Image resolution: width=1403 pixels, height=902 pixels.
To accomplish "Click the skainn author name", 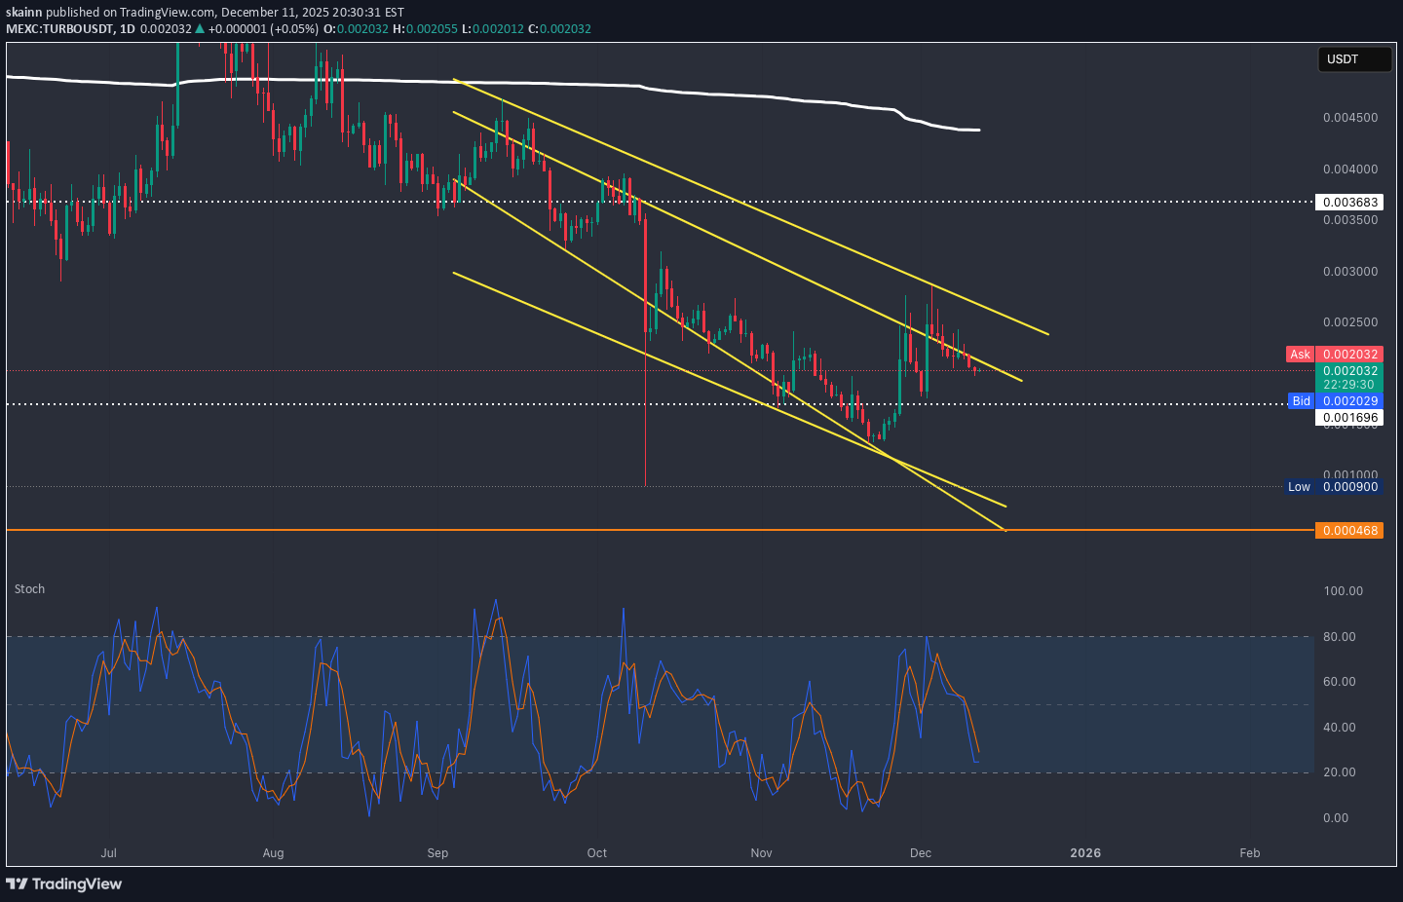I will click(x=23, y=13).
